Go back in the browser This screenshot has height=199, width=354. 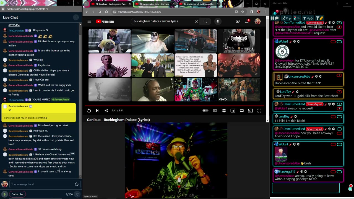coord(87,12)
